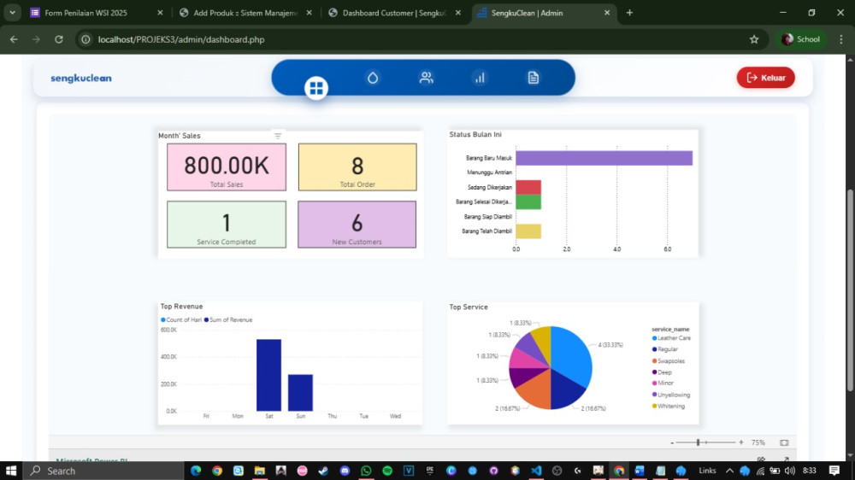The width and height of the screenshot is (855, 480).
Task: Open the bar chart reports icon
Action: (x=480, y=78)
